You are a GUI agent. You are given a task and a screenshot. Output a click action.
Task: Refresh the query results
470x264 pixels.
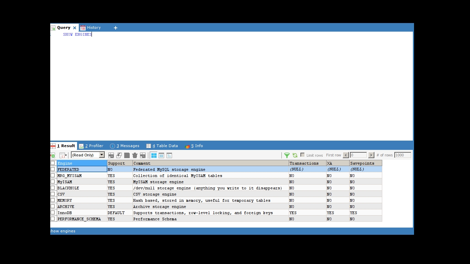tap(295, 155)
